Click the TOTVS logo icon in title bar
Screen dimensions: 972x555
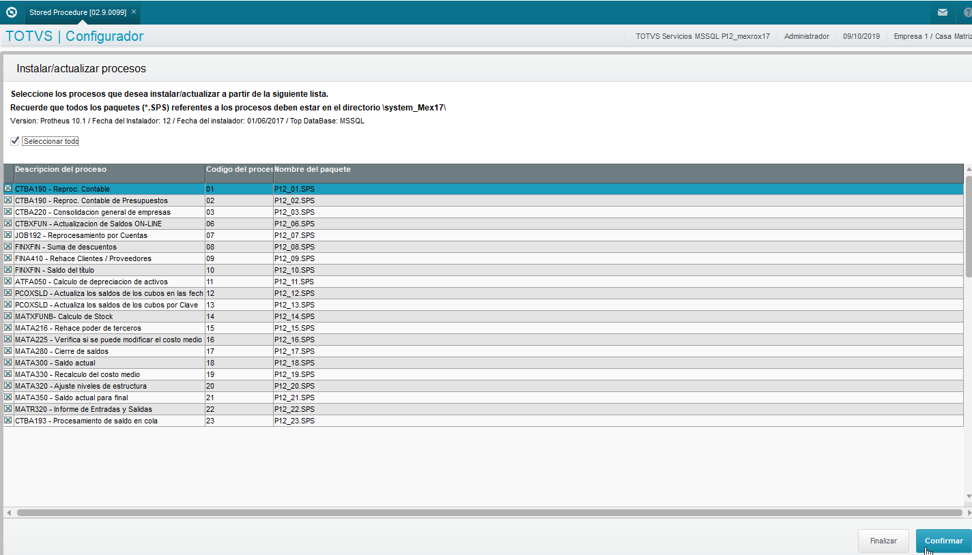tap(11, 12)
